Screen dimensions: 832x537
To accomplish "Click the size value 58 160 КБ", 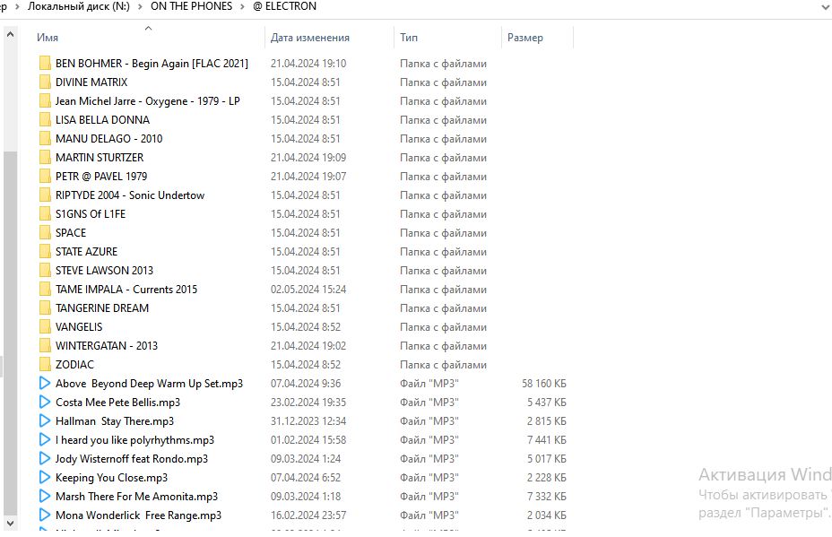I will [x=544, y=383].
